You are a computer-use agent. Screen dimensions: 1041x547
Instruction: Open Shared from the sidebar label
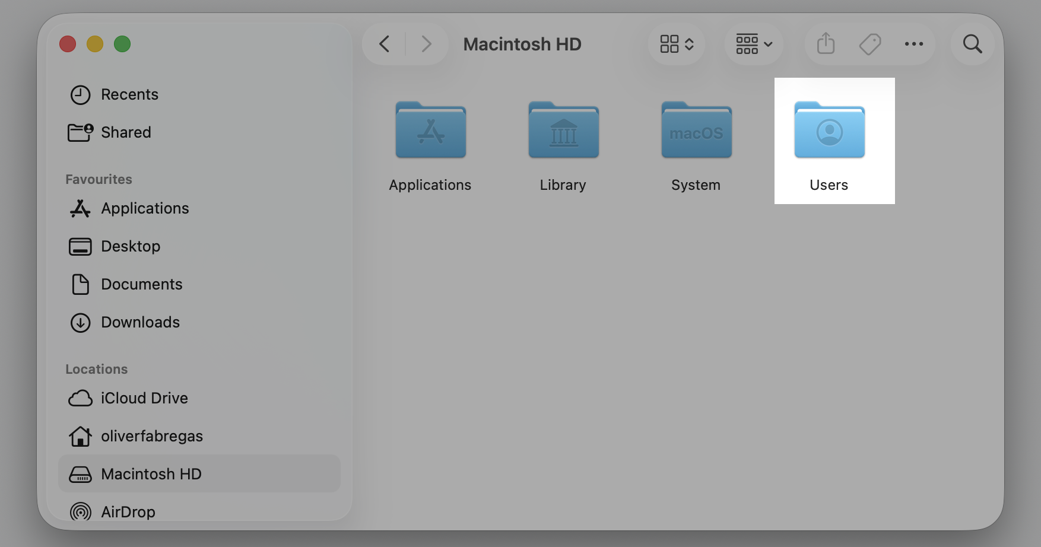coord(126,132)
